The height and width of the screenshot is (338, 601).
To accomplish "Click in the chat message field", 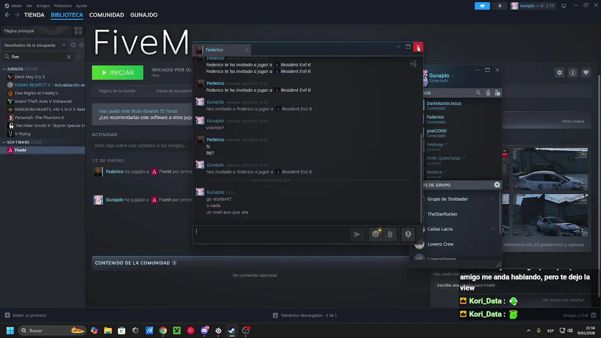I will coord(271,234).
